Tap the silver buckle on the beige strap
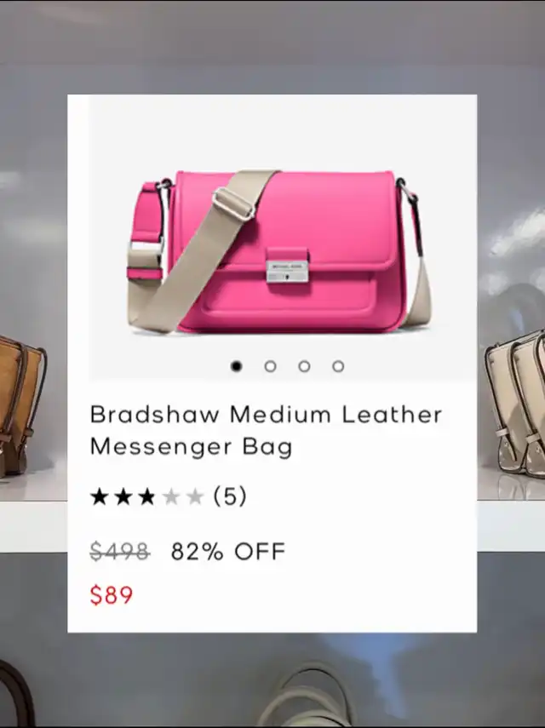Screen dimensions: 545x728 233,203
